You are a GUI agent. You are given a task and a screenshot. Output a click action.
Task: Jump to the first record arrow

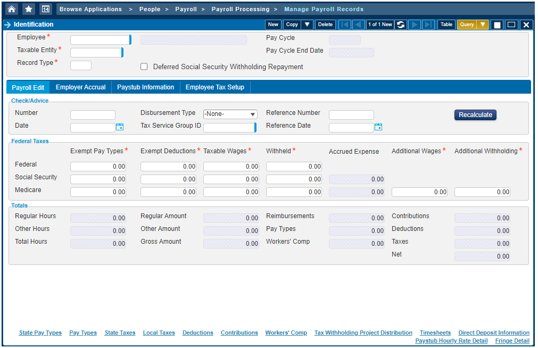tap(345, 24)
